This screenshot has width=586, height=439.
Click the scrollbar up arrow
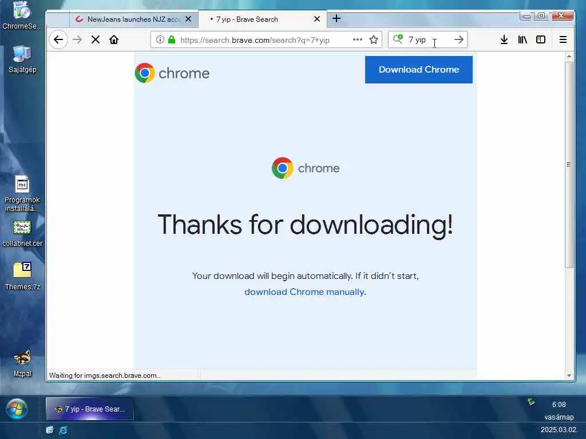pos(569,56)
